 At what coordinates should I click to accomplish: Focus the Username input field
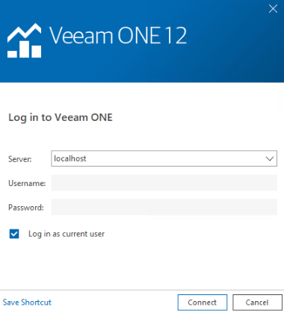pyautogui.click(x=164, y=183)
